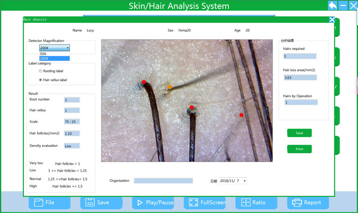Close the Hair density dialog
The height and width of the screenshot is (213, 358).
tap(332, 20)
